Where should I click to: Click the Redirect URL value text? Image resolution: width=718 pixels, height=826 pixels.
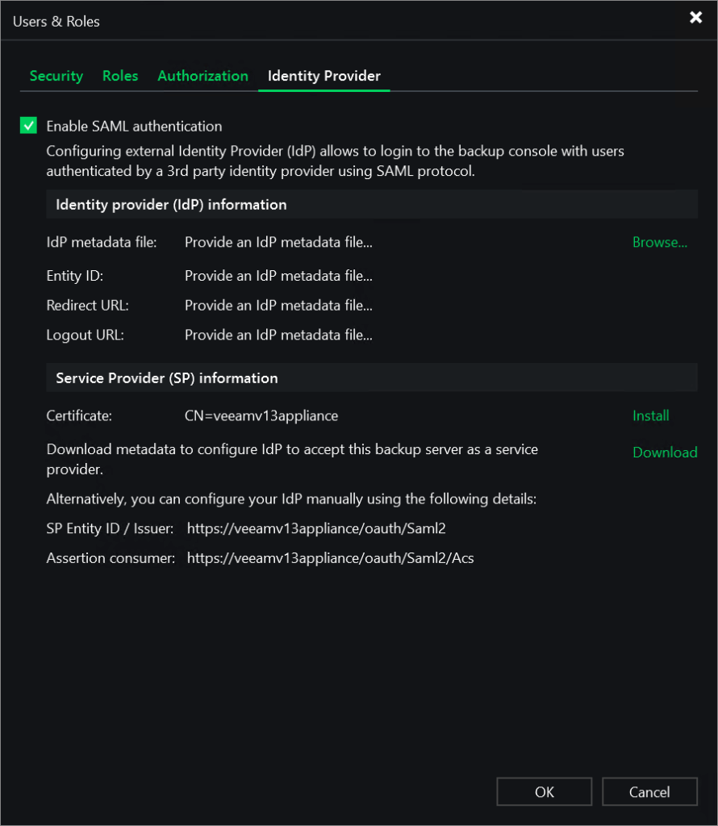[278, 306]
